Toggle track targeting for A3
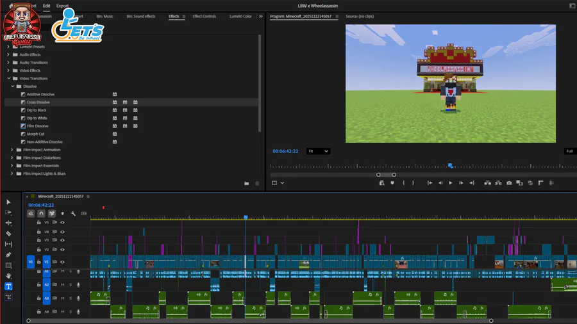The height and width of the screenshot is (324, 577). click(47, 298)
